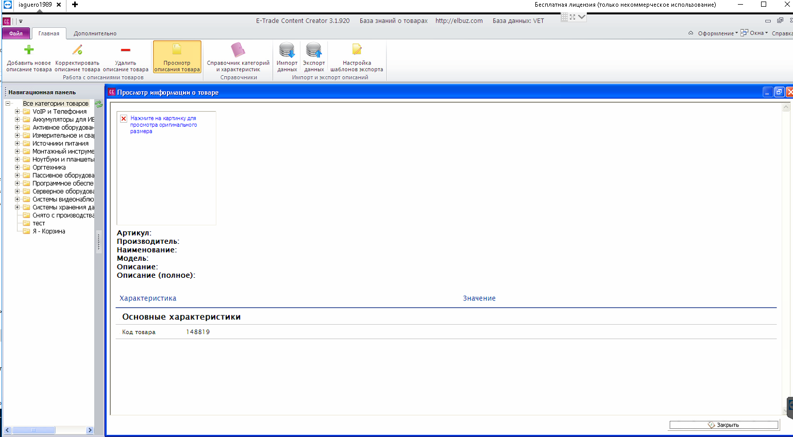Click the left arrow of the navigation panel scrollbar
The height and width of the screenshot is (437, 793).
(x=7, y=430)
